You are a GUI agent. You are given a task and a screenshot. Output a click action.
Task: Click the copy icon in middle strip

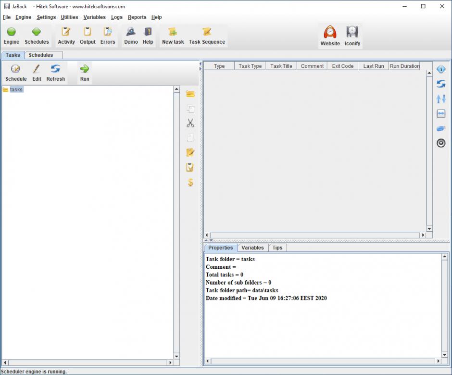190,109
